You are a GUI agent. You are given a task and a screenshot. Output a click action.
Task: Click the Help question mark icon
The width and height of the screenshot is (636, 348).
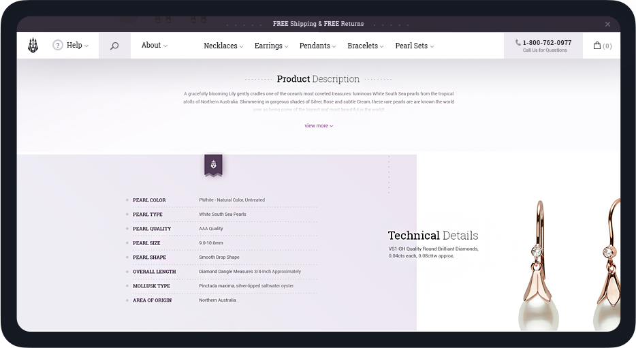pos(58,46)
